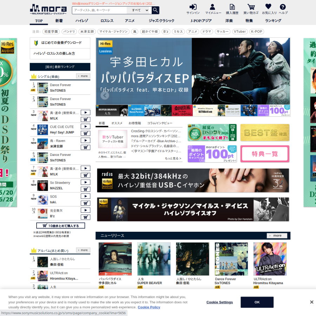316x316 pixels.
Task: Play preview of M!LK rank 7 song
Action: pos(85,168)
